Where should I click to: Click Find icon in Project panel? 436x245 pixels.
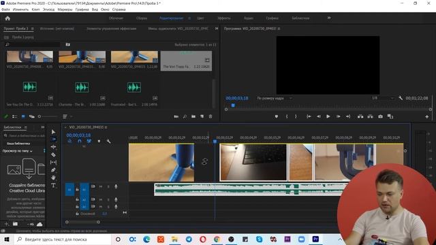(185, 116)
